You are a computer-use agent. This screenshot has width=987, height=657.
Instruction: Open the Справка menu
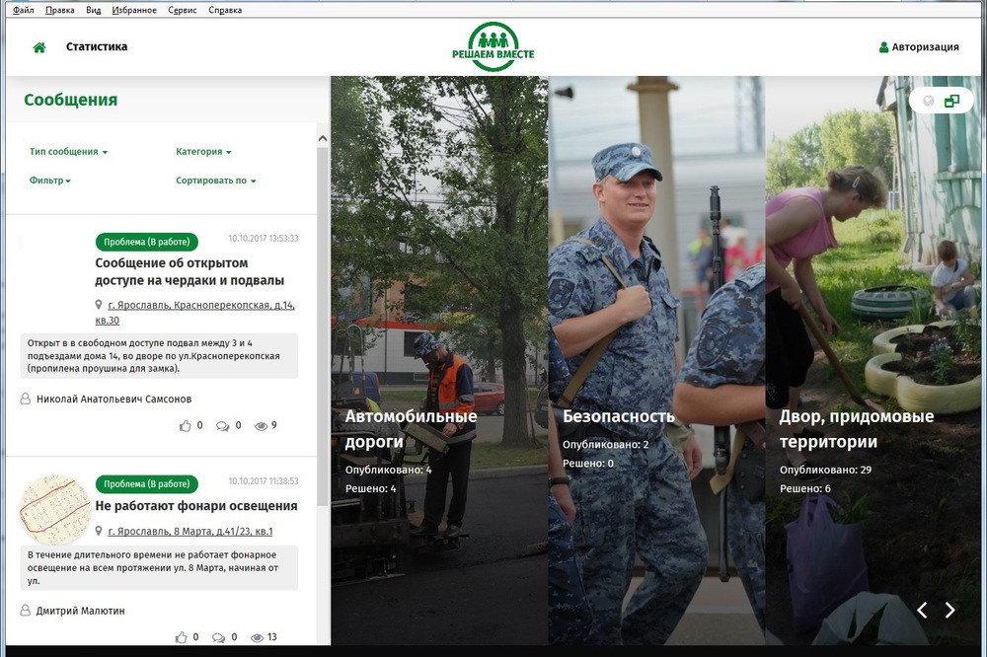(225, 10)
